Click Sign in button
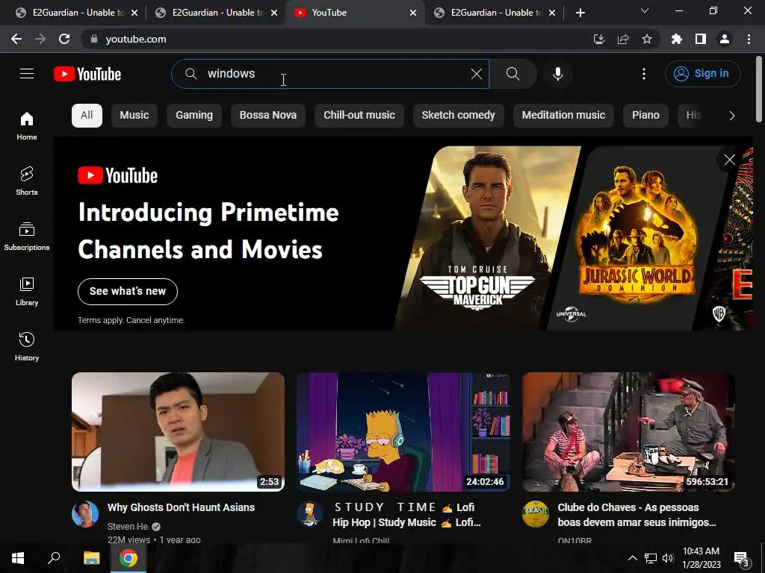This screenshot has width=765, height=573. 702,74
